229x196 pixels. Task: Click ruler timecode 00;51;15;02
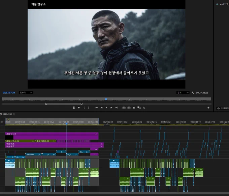pyautogui.click(x=181, y=122)
